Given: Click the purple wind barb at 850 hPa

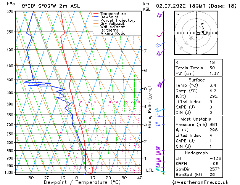Looking at the screenshot, I should (x=160, y=149).
